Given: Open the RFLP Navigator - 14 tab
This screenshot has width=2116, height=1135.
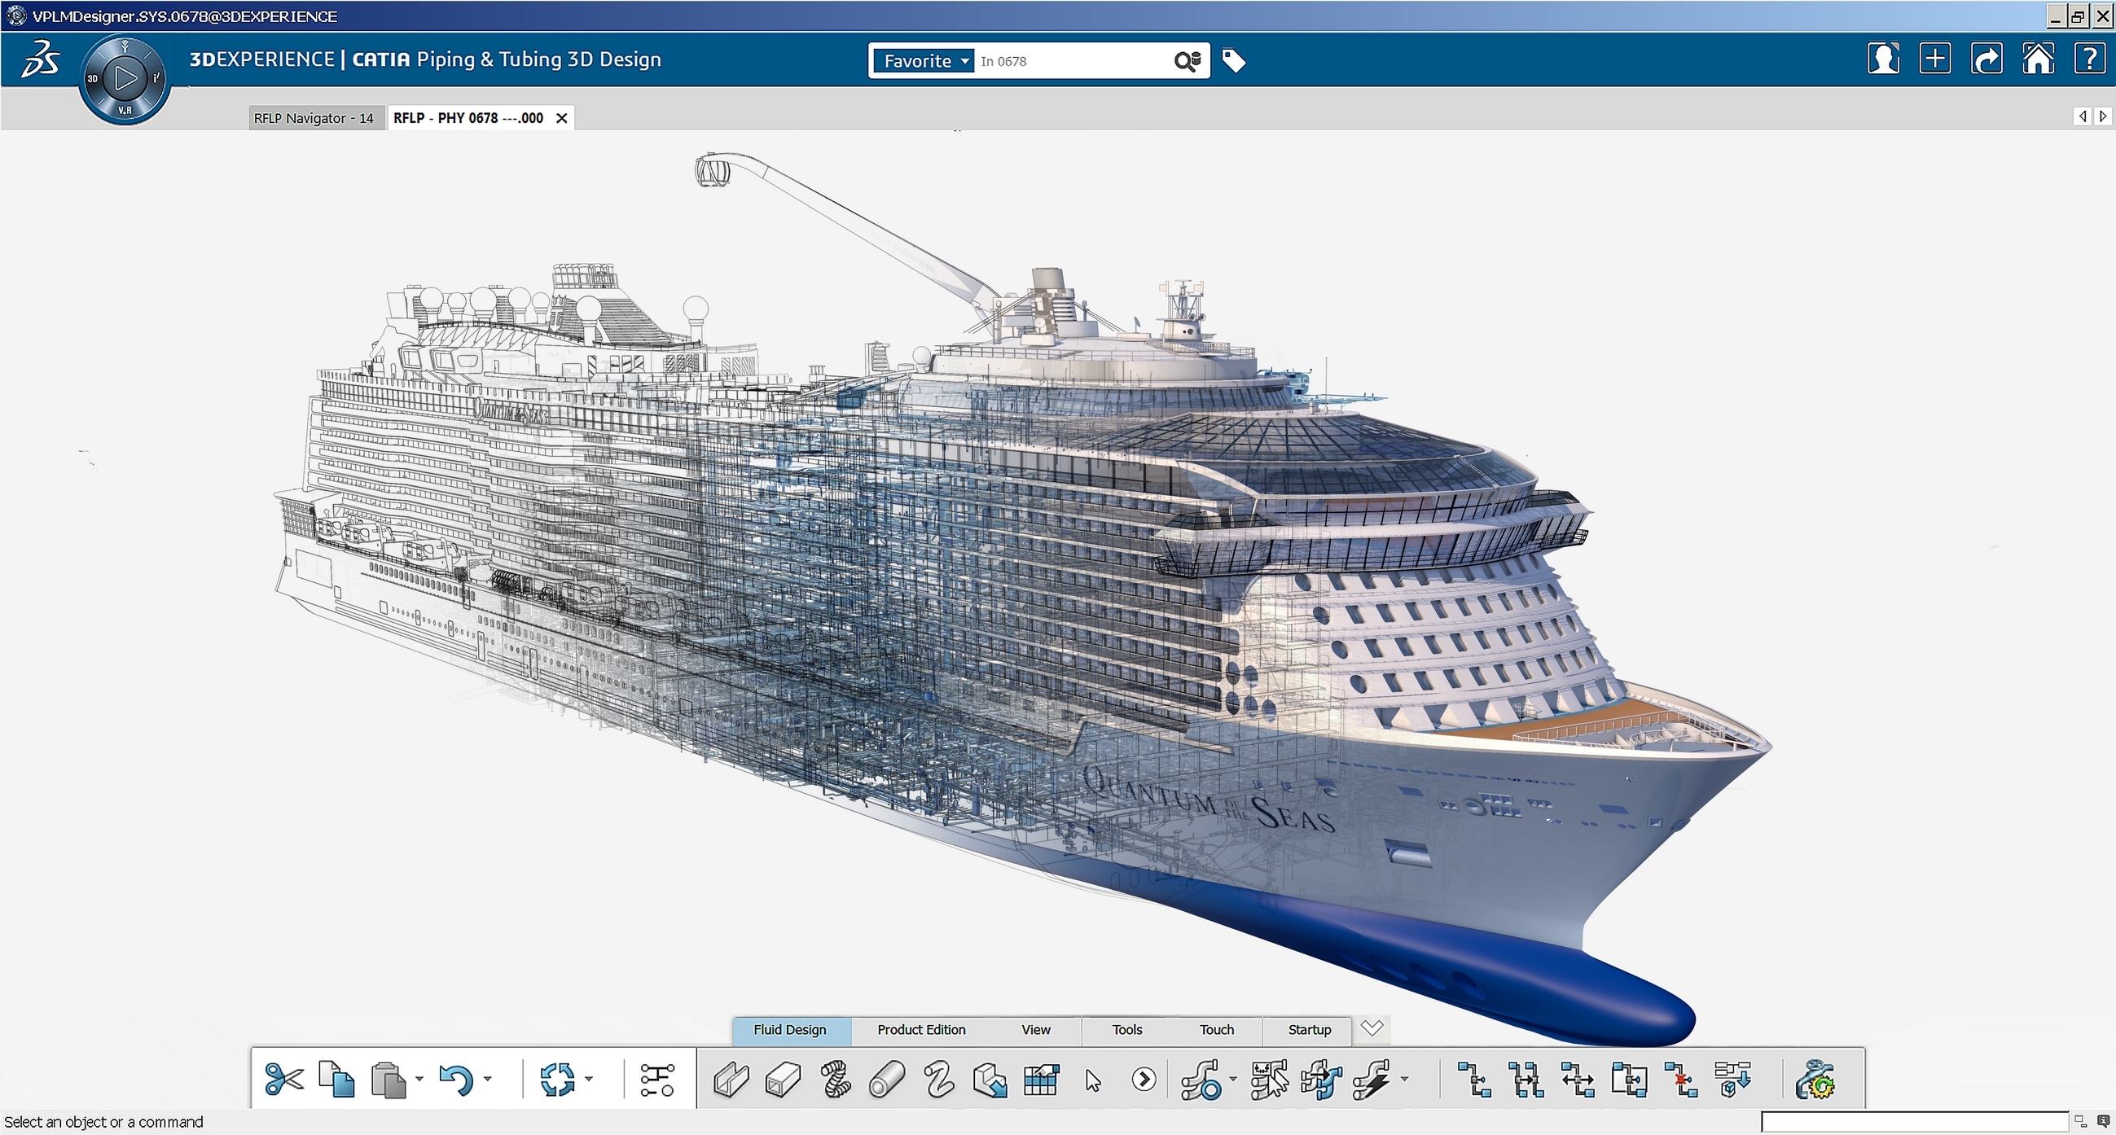Looking at the screenshot, I should [x=314, y=117].
